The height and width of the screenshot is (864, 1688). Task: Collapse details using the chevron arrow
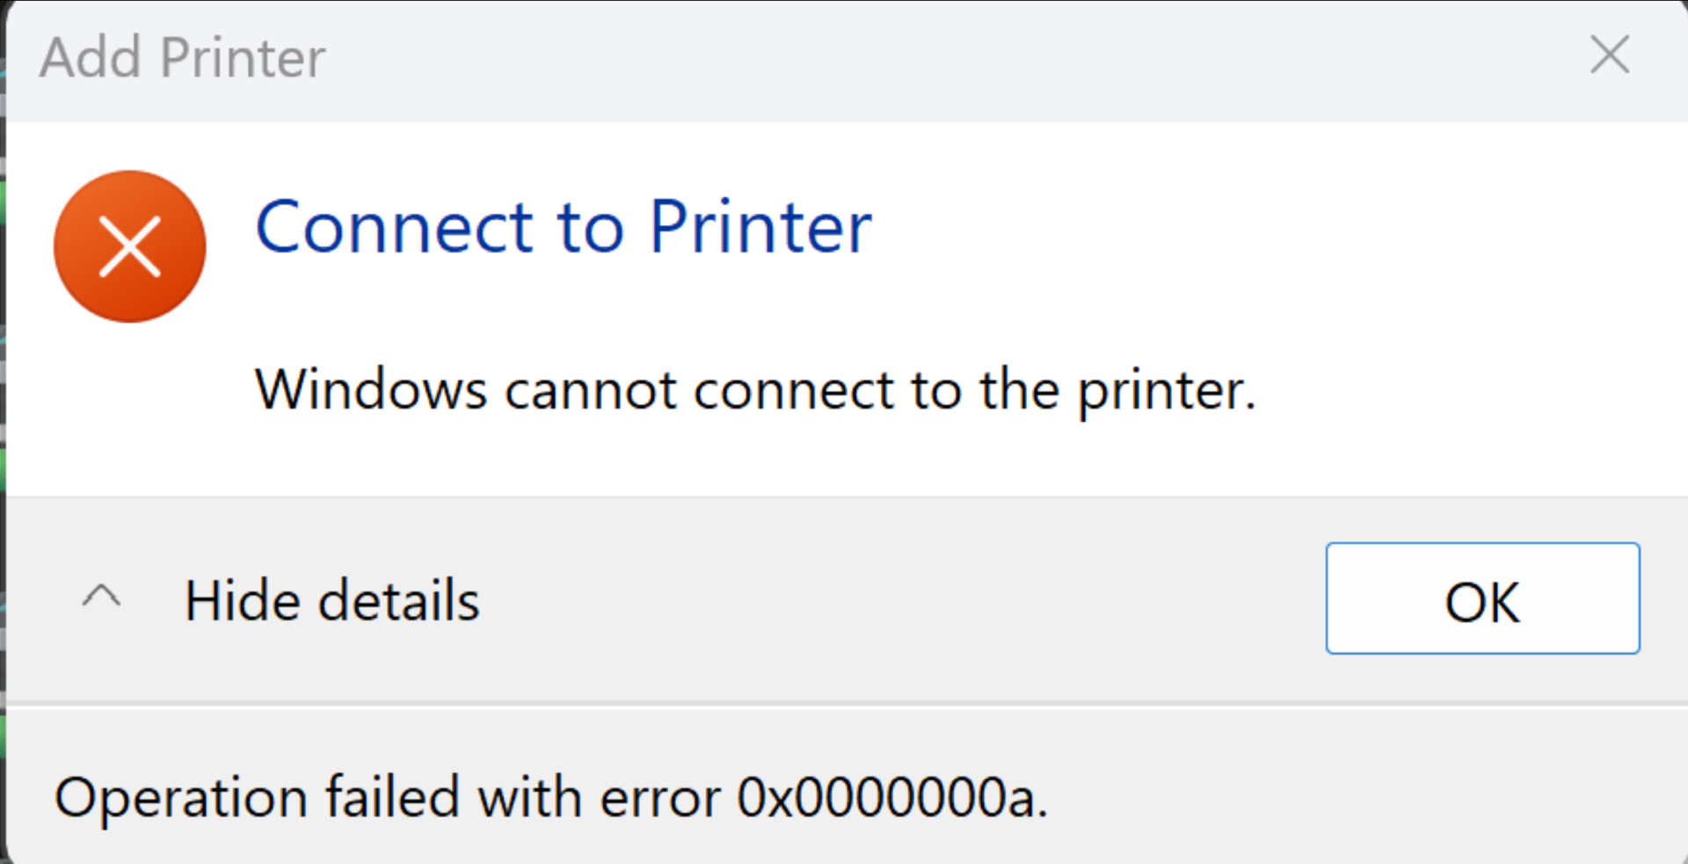click(101, 598)
